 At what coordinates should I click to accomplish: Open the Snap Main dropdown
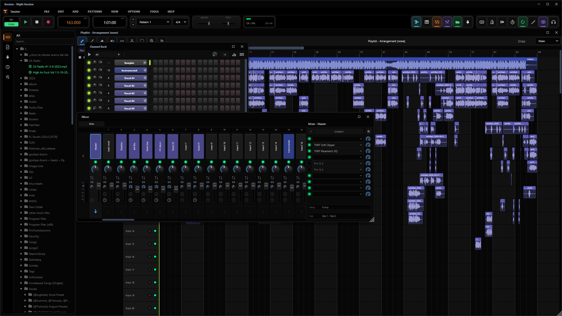point(548,41)
